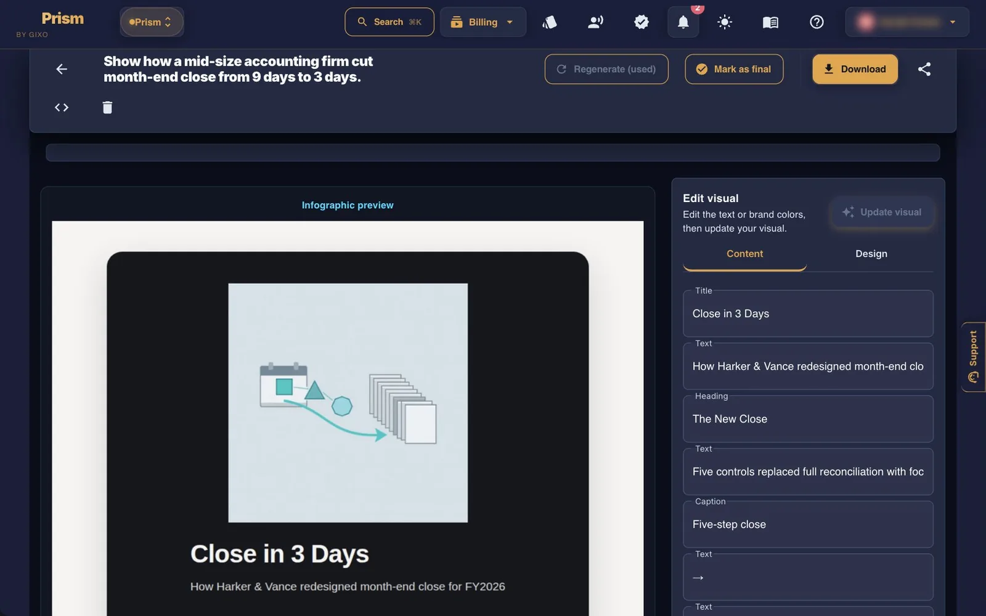Image resolution: width=986 pixels, height=616 pixels.
Task: Switch to the Content tab
Action: click(744, 254)
